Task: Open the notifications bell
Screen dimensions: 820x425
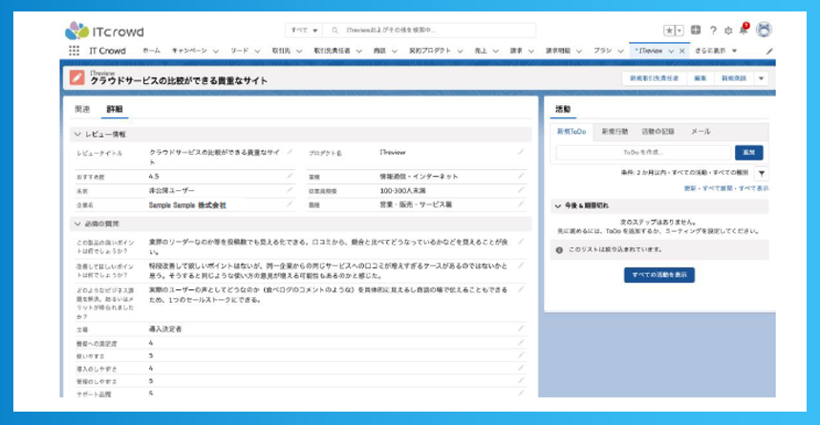Action: coord(744,30)
